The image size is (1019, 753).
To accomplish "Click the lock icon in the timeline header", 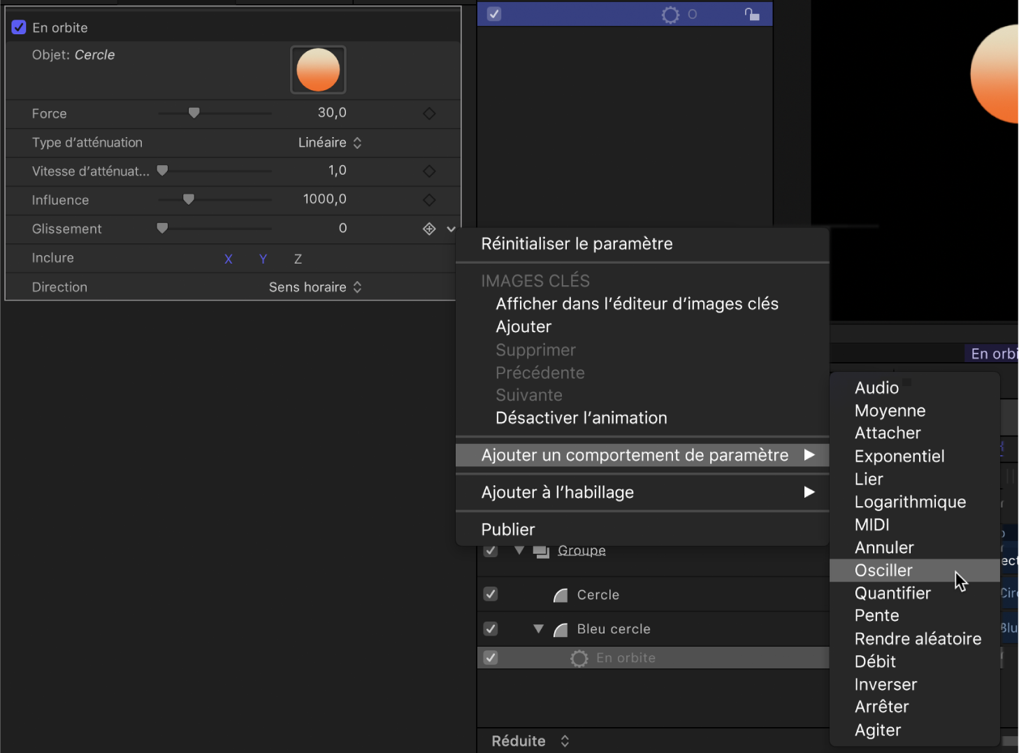I will [753, 14].
